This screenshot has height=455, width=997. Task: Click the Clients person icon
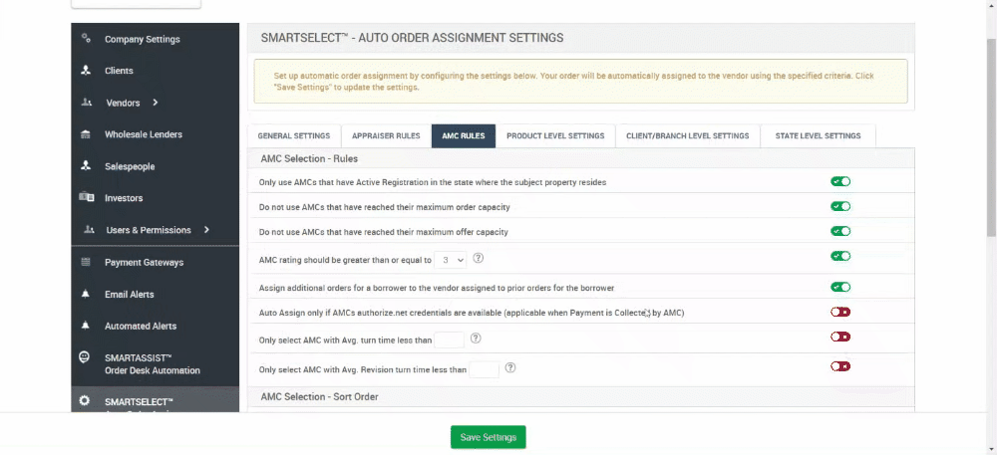tap(86, 71)
